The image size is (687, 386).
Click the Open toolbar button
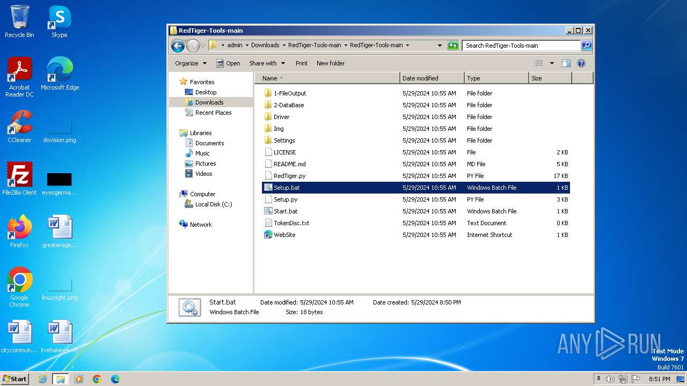point(228,63)
